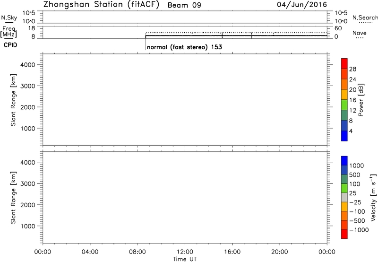Click the gray 25 to -25 Velocity colorbar segment
This screenshot has height=262, width=378.
pyautogui.click(x=344, y=197)
